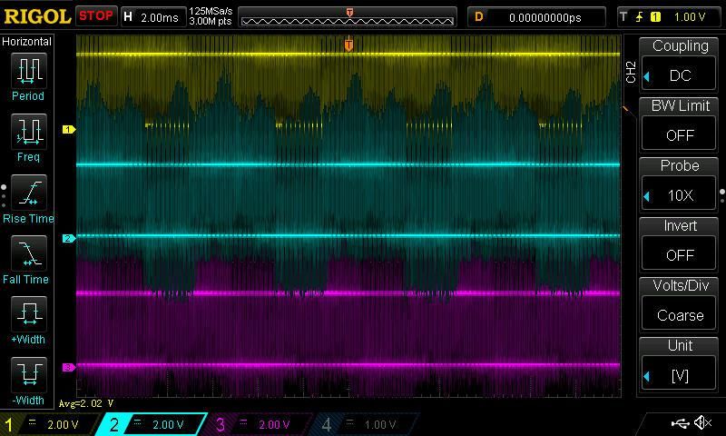Select channel 3 label at 2.00 V
The image size is (726, 436).
pyautogui.click(x=258, y=424)
